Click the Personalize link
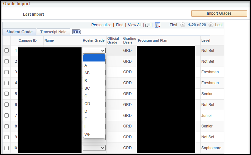Viewport: 251px width, 155px height. coord(101,25)
